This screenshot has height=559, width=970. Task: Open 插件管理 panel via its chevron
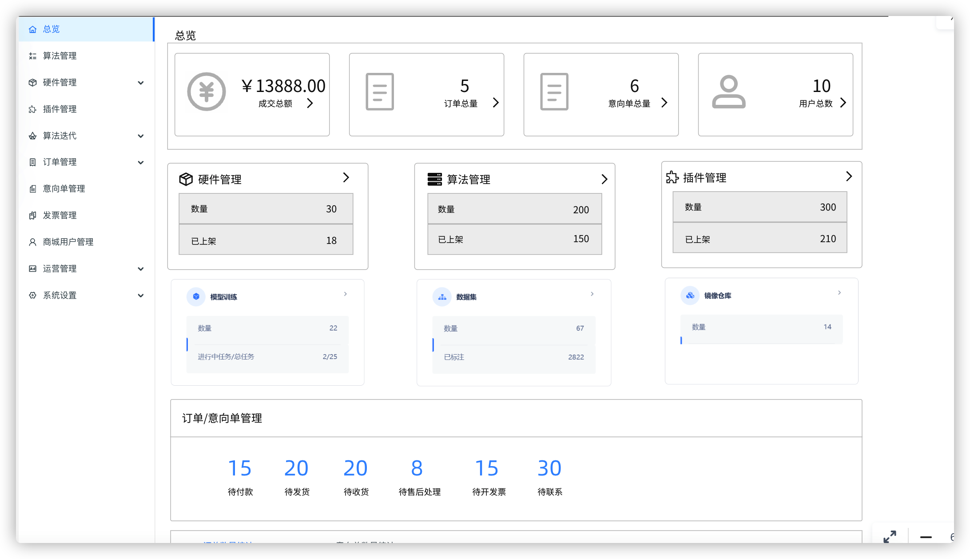point(849,176)
